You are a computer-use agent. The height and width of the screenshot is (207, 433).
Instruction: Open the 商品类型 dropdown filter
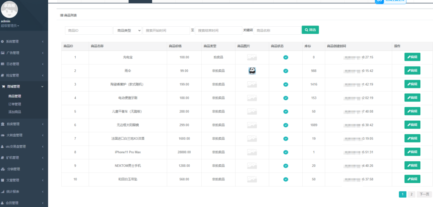pos(128,30)
